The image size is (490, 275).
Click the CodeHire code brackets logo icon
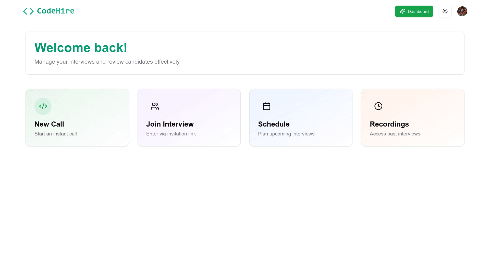point(28,11)
